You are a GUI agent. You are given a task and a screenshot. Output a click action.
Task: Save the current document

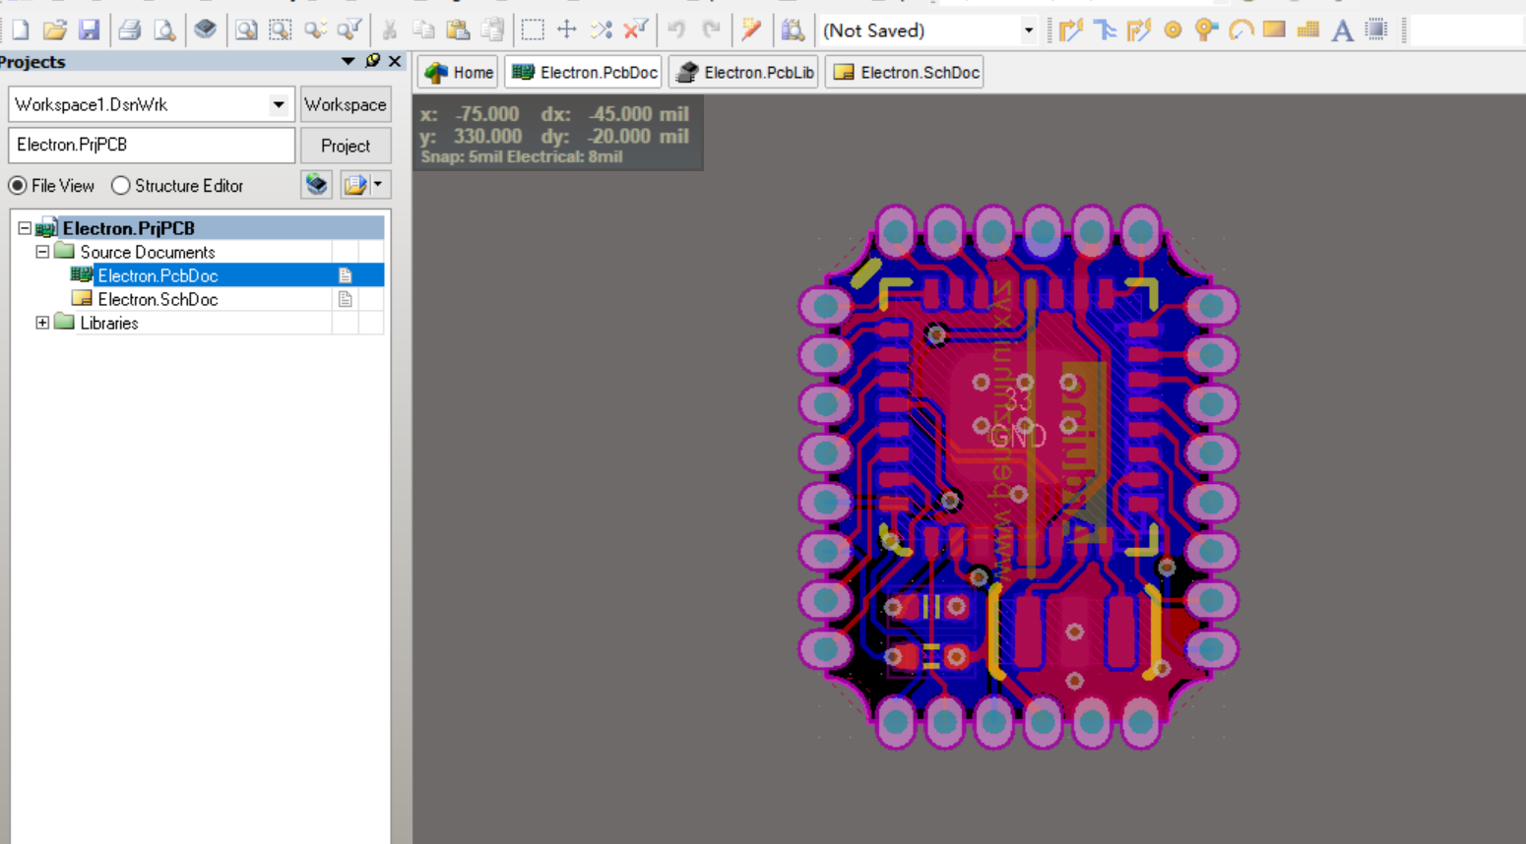coord(90,30)
